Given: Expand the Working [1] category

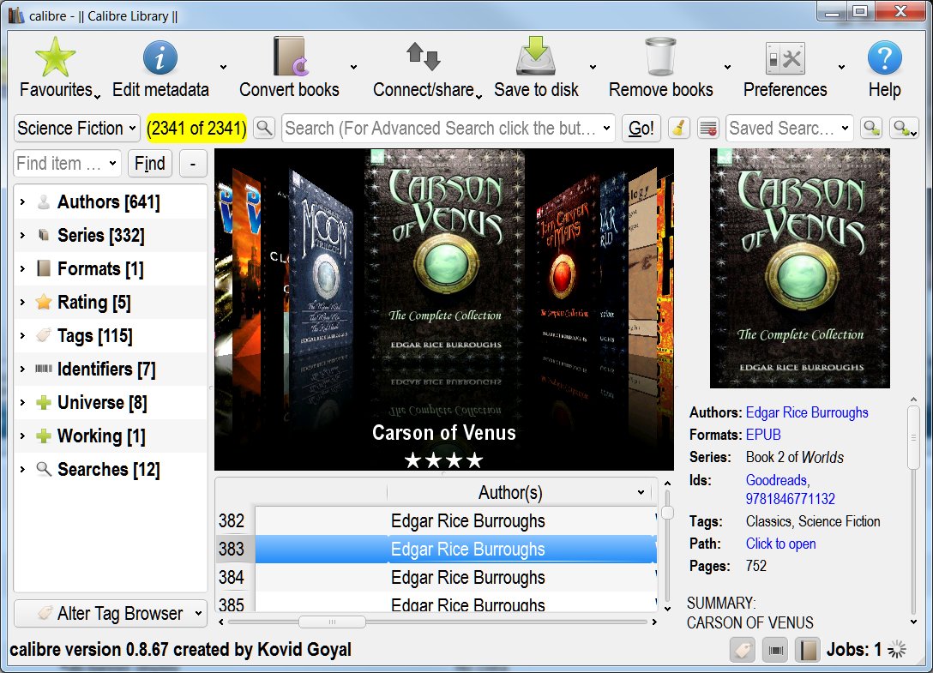Looking at the screenshot, I should 22,436.
